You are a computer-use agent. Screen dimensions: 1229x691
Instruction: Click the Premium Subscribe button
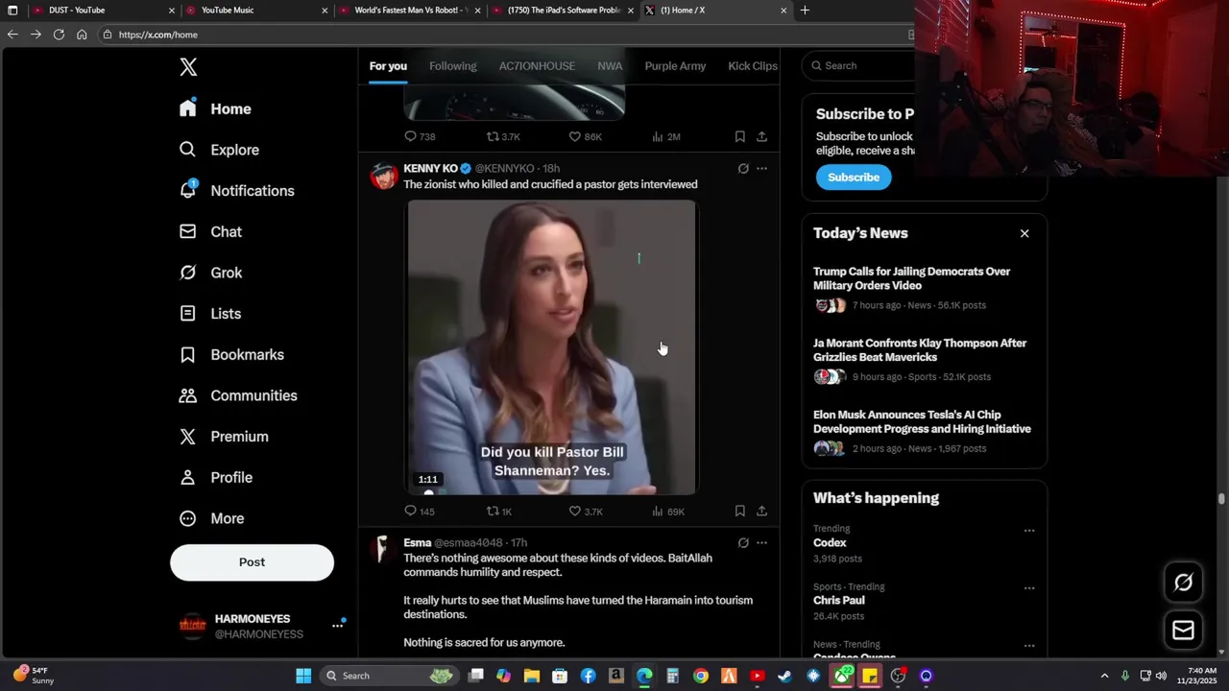tap(854, 178)
